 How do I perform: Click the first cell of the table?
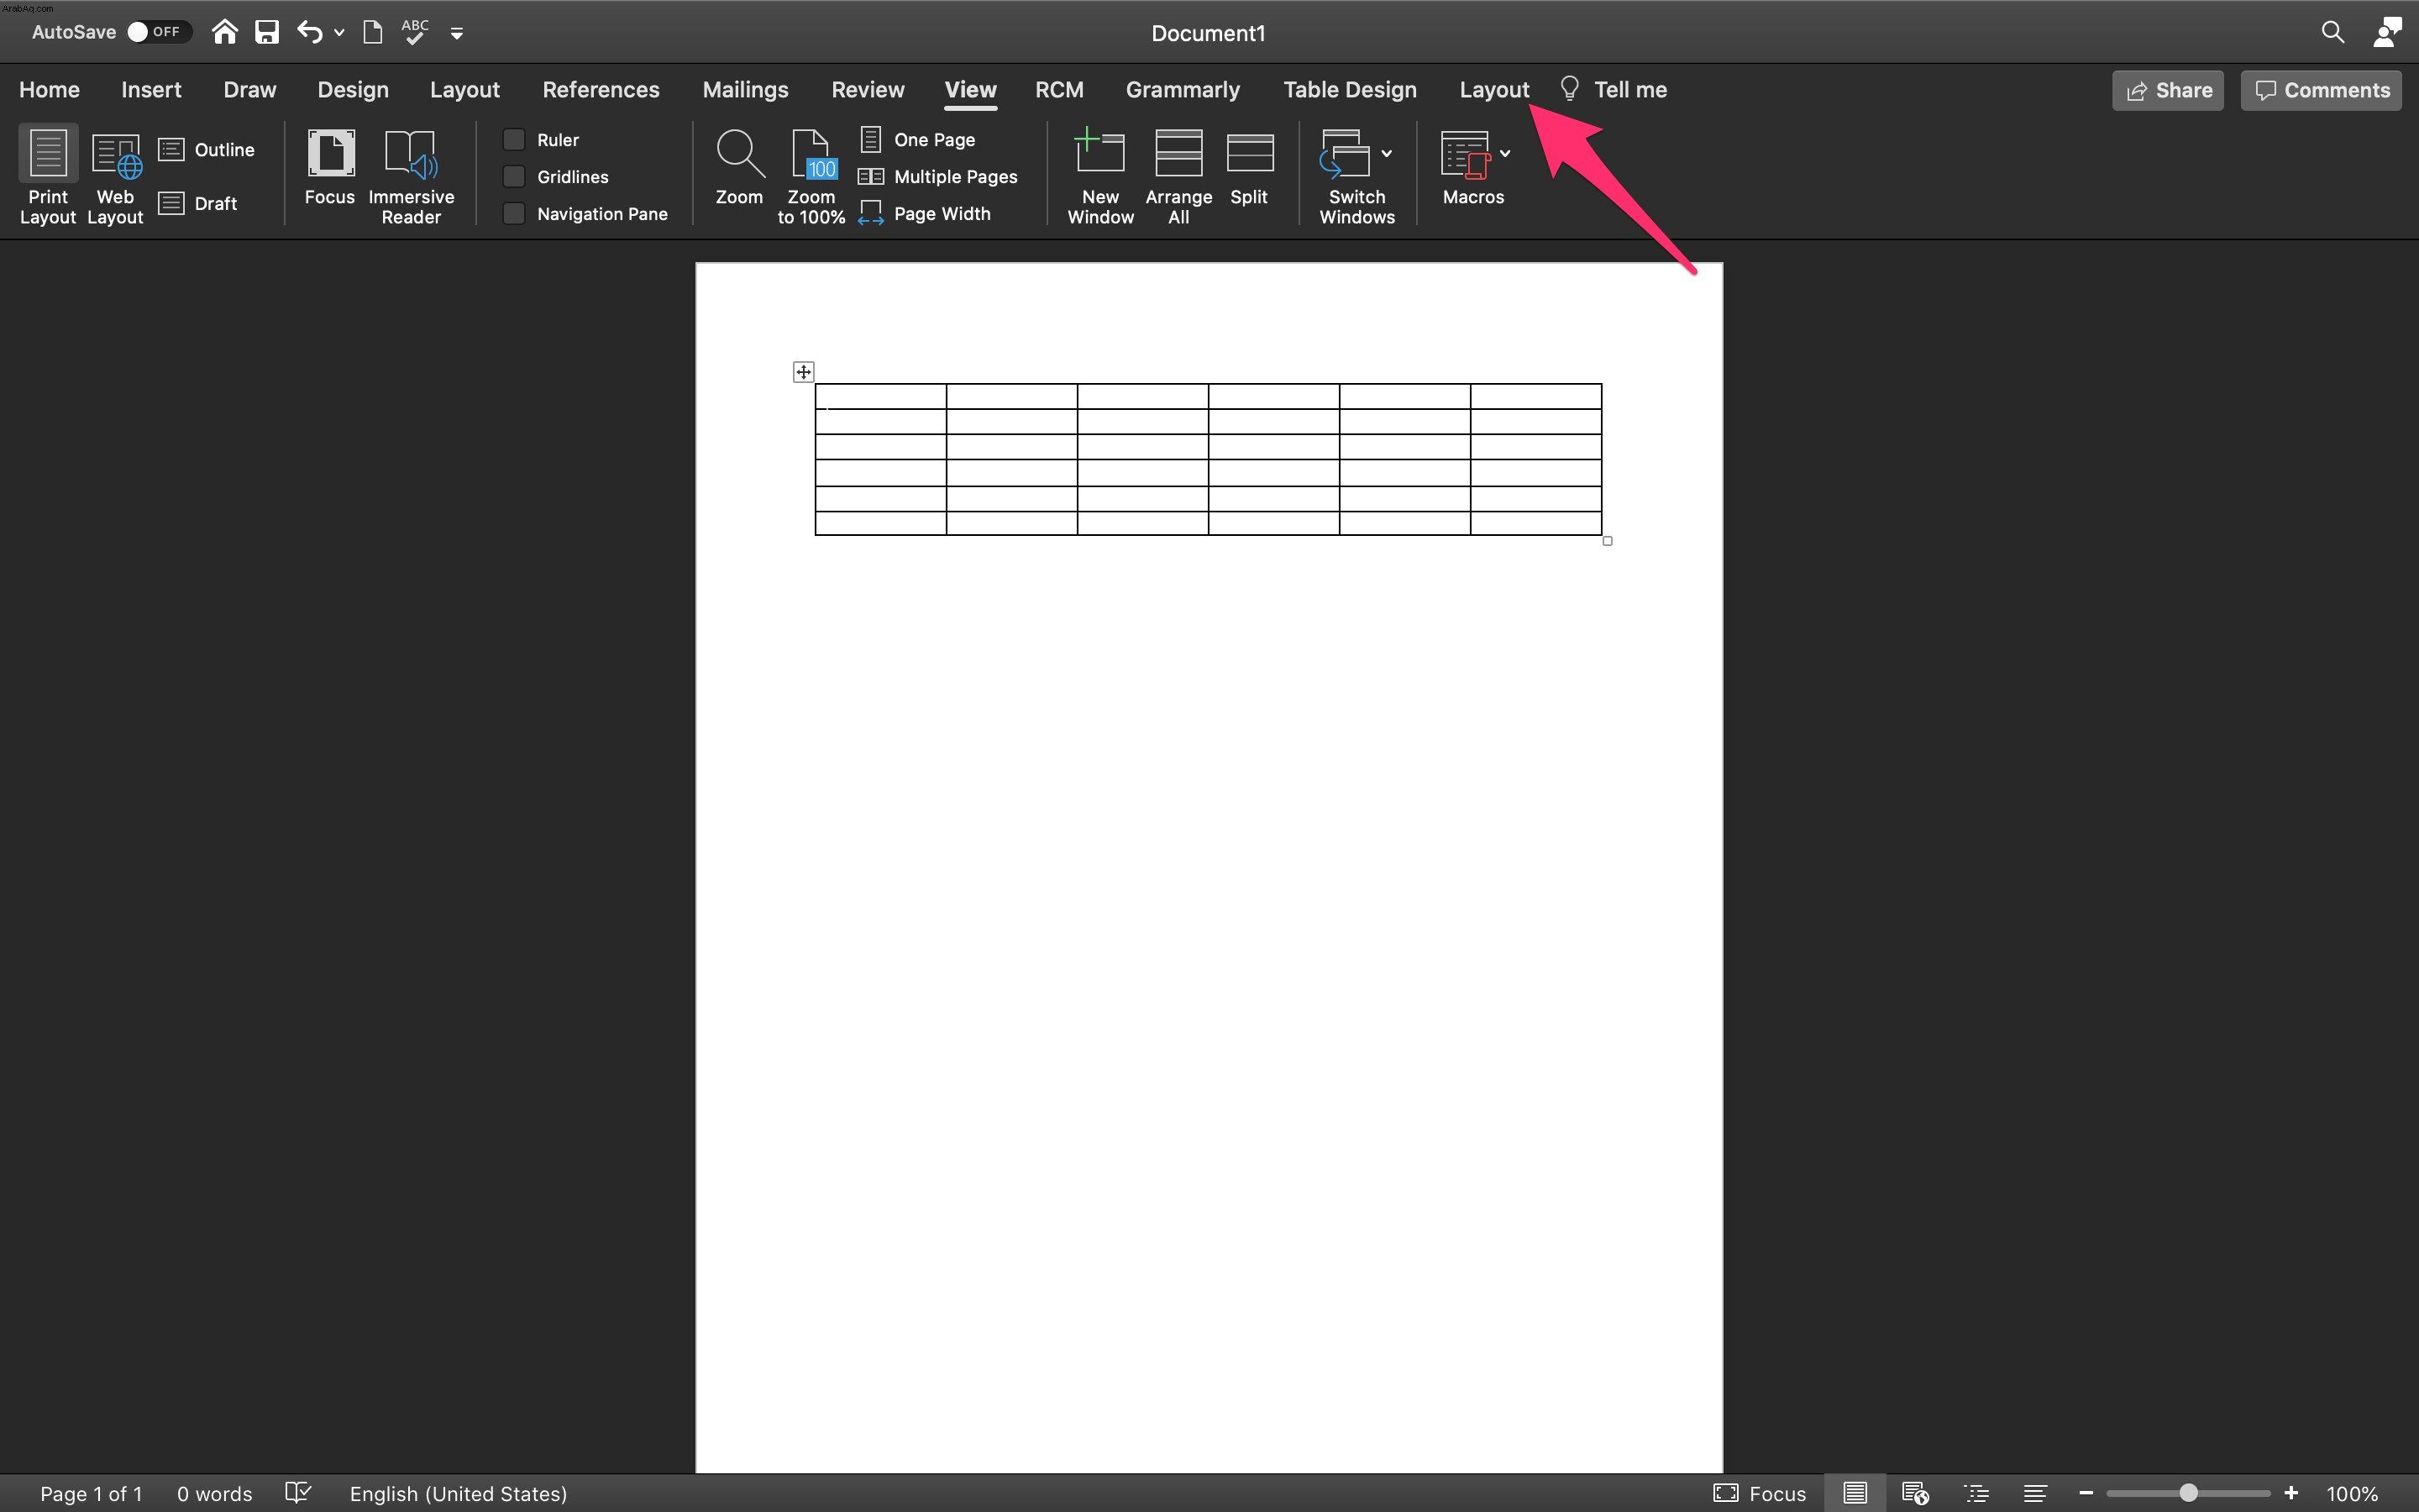(880, 396)
